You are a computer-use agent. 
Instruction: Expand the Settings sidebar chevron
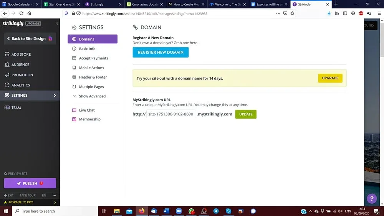(55, 96)
